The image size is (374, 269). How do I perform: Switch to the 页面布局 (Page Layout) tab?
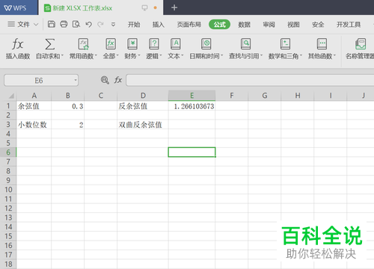[x=189, y=25]
